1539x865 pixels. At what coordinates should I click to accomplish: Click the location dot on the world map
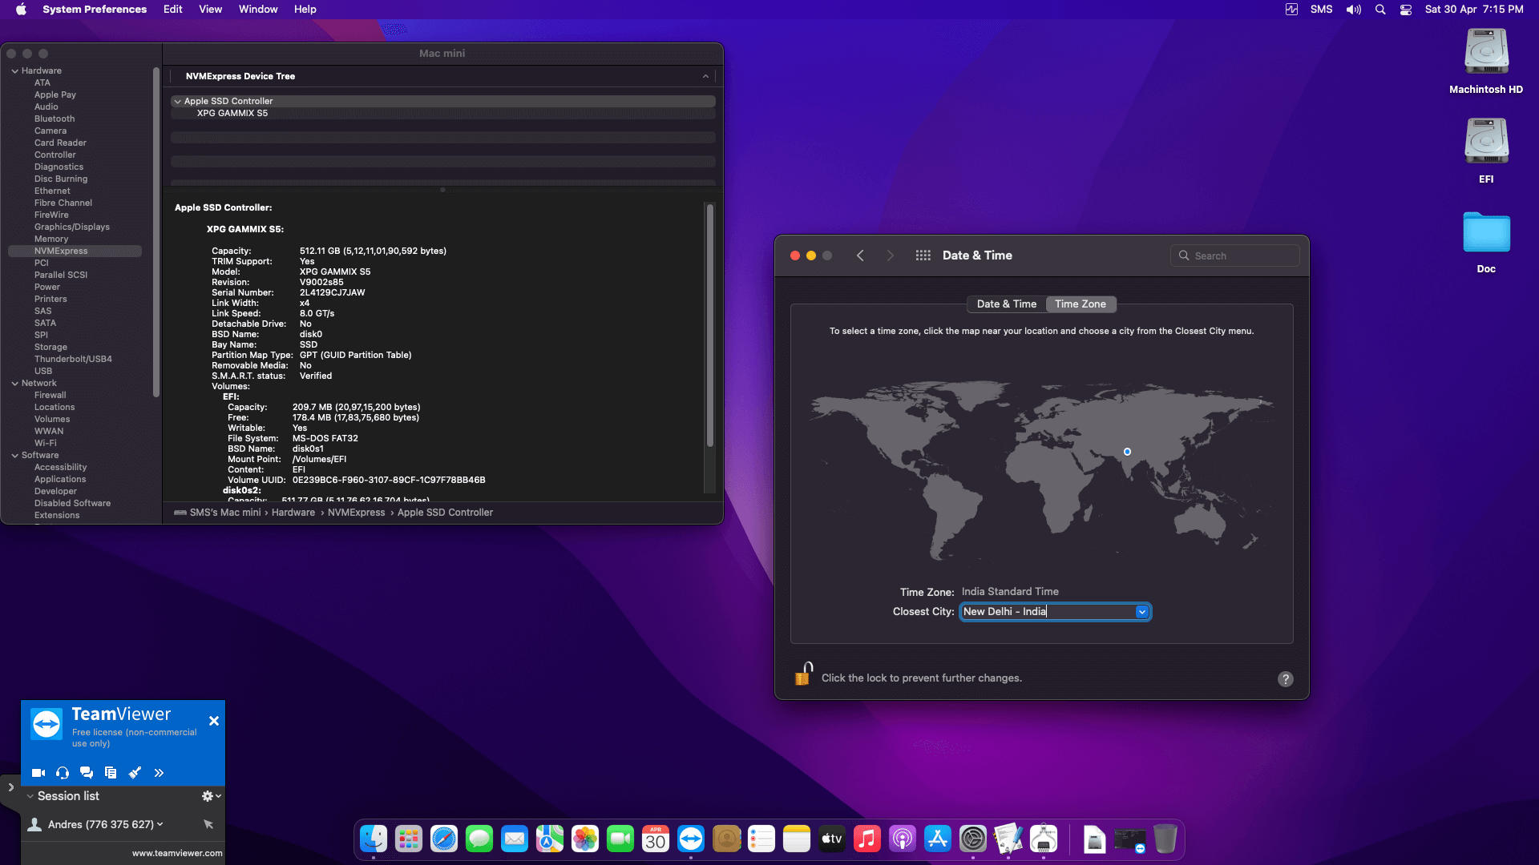click(x=1127, y=452)
